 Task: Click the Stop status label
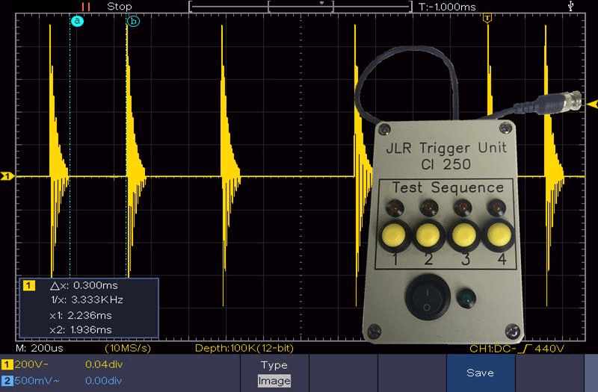click(x=120, y=7)
